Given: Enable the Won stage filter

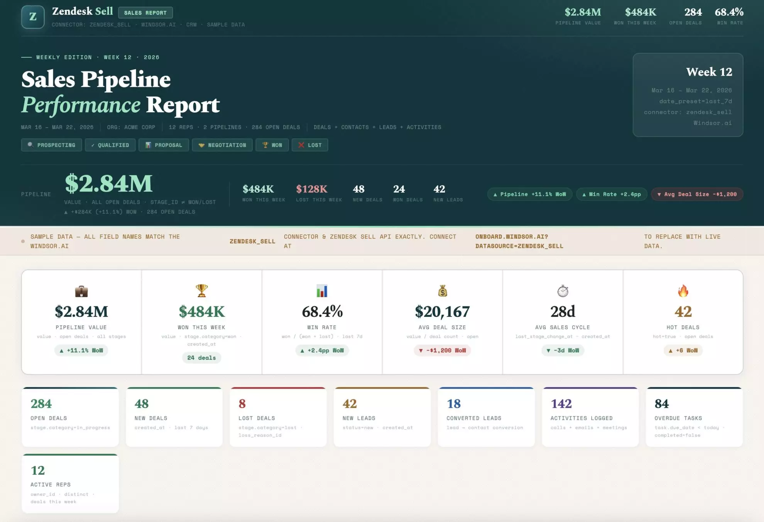Looking at the screenshot, I should click(272, 145).
